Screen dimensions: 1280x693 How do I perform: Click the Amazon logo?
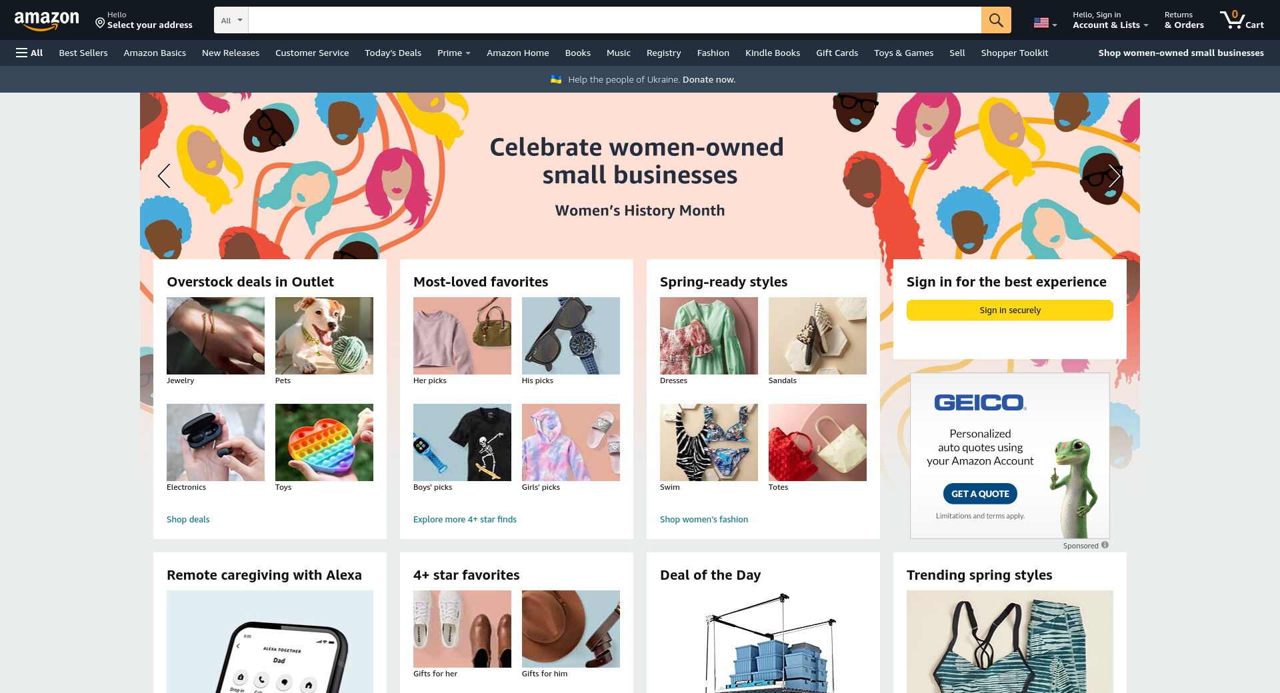(x=47, y=21)
